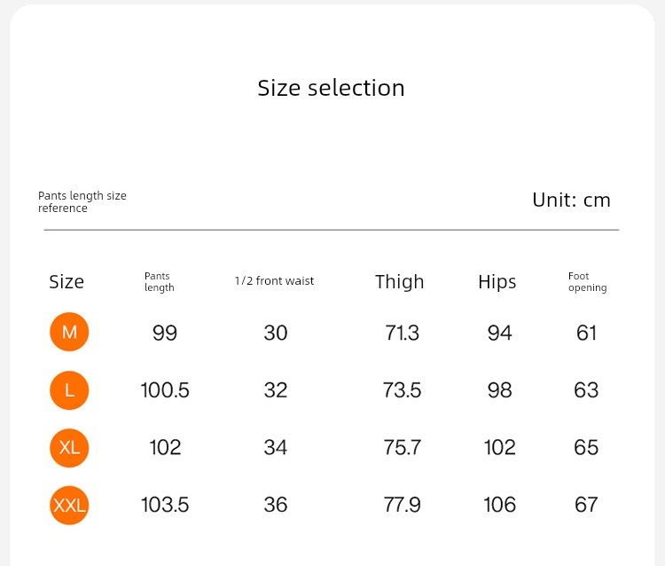This screenshot has height=566, width=665.
Task: Click the foot opening value 61
Action: pyautogui.click(x=586, y=333)
